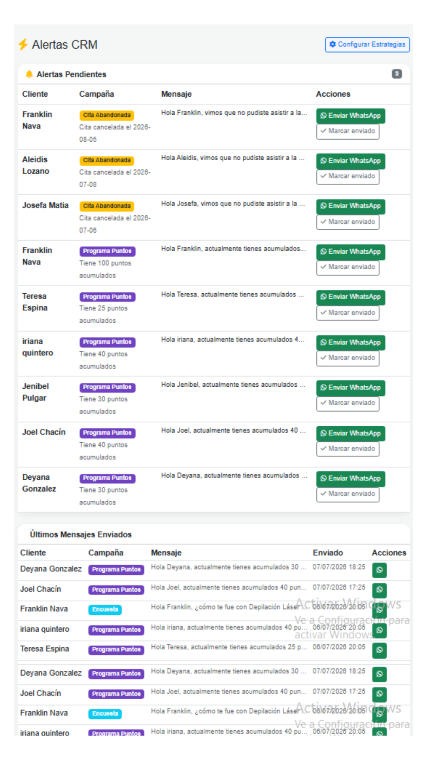The image size is (427, 760).
Task: Send WhatsApp to iriana quintero in pending alerts
Action: tap(351, 342)
